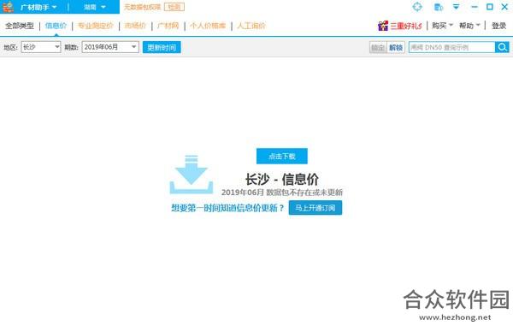This screenshot has width=513, height=326.
Task: Click the 广材助手 app logo icon
Action: [x=9, y=7]
